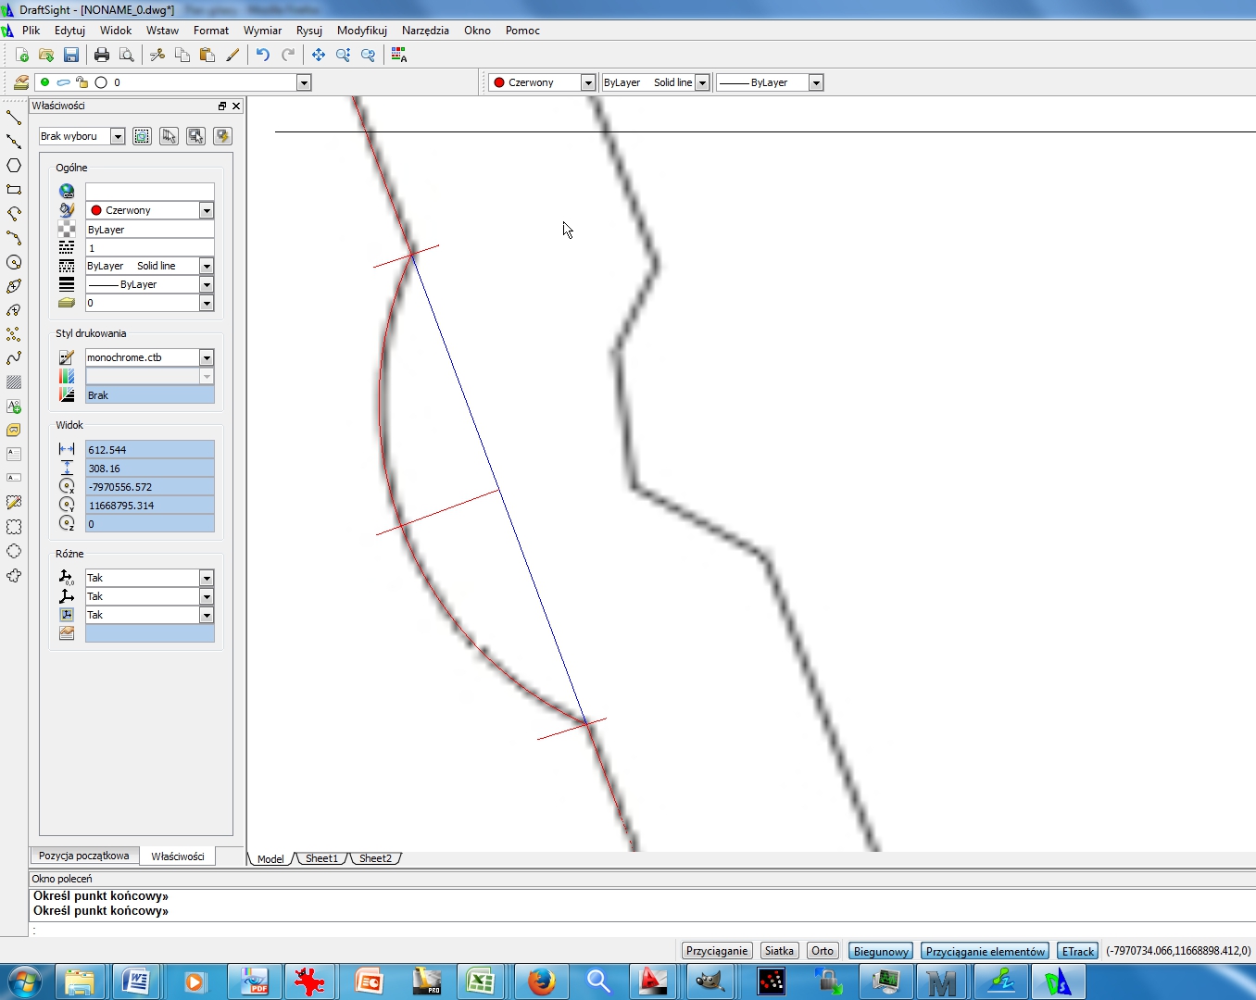1256x1000 pixels.
Task: Switch to the Sheet1 tab
Action: point(321,858)
